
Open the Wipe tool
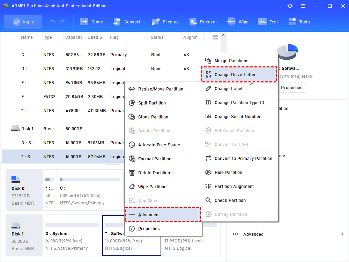coord(238,22)
